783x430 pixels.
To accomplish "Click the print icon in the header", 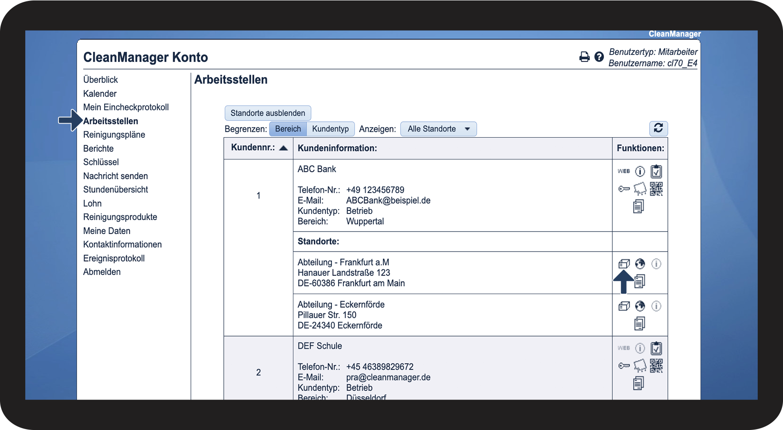I will click(584, 57).
